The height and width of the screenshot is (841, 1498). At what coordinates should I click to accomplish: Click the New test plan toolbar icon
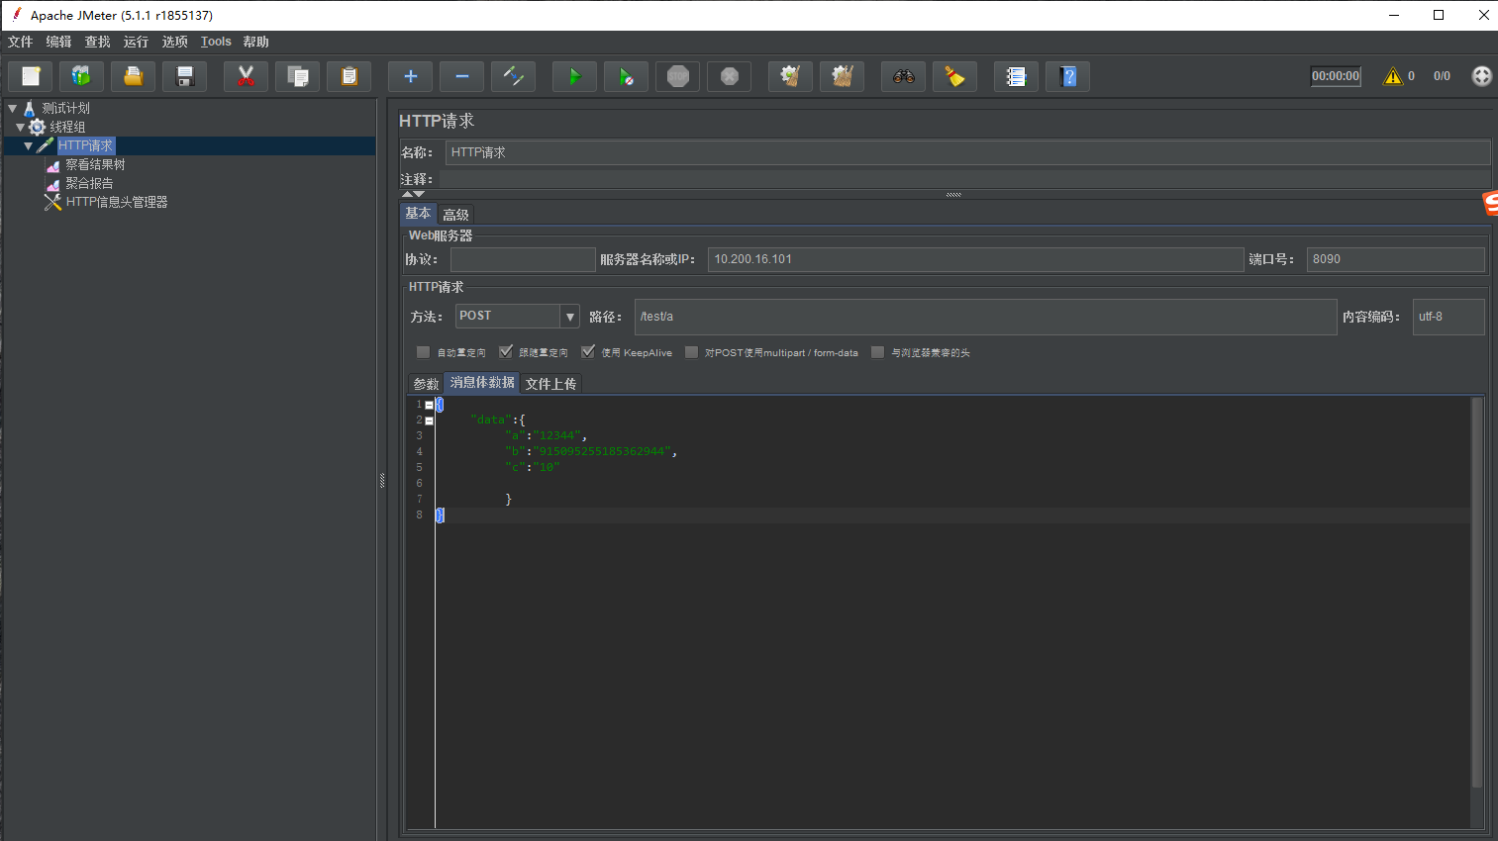point(31,76)
